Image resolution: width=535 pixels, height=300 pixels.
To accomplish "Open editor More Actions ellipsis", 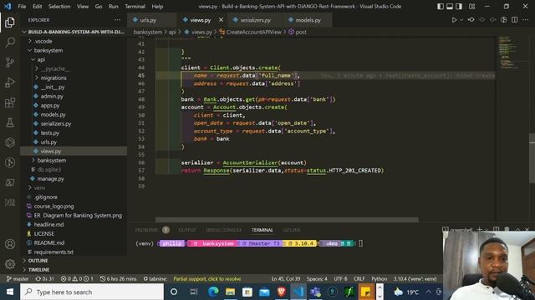I will (x=526, y=20).
